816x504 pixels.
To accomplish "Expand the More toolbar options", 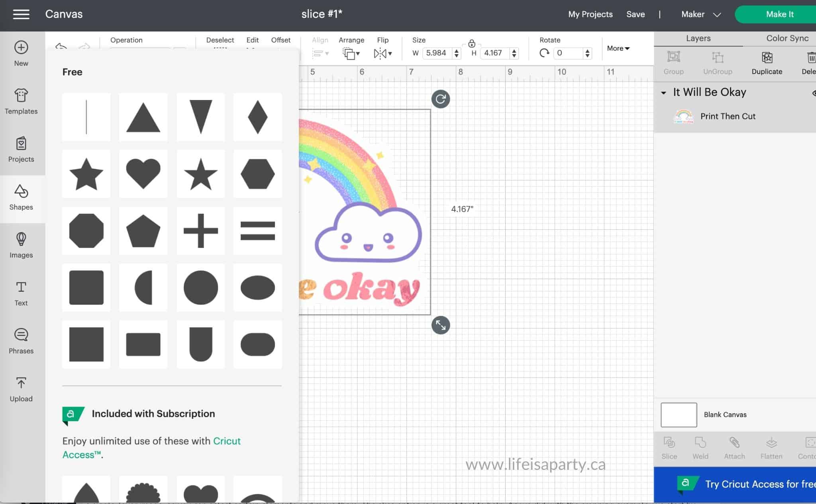I will [x=618, y=48].
